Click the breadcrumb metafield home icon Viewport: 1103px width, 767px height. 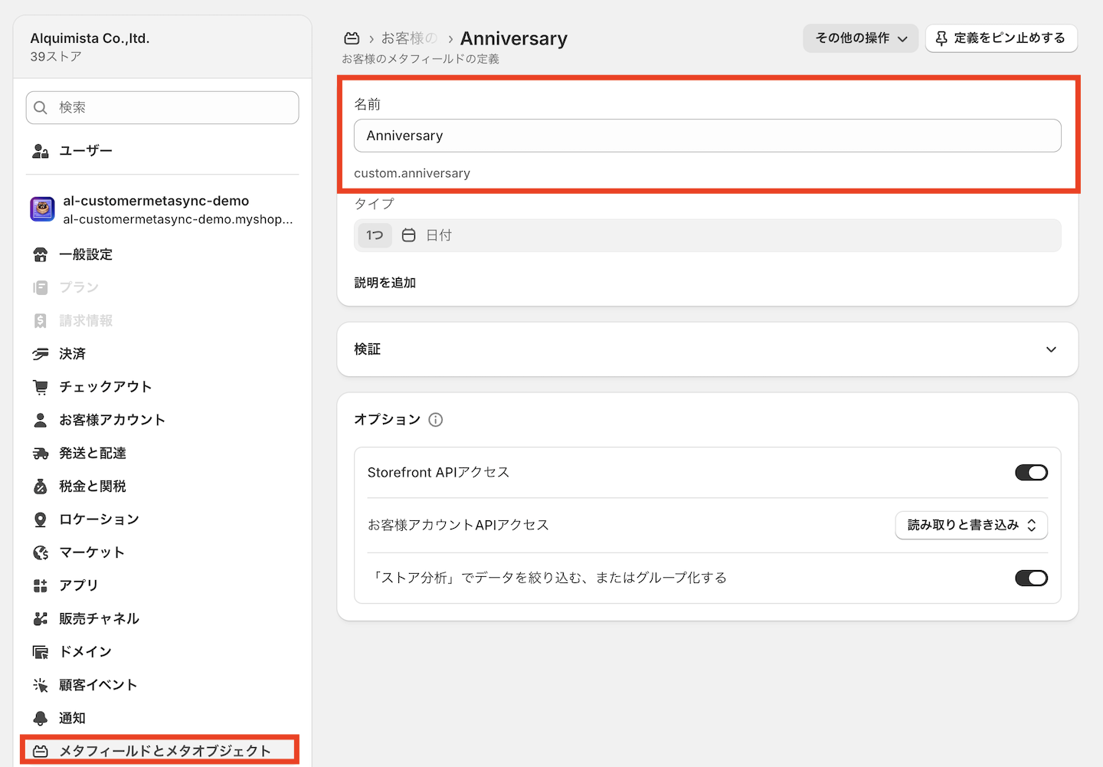coord(352,38)
